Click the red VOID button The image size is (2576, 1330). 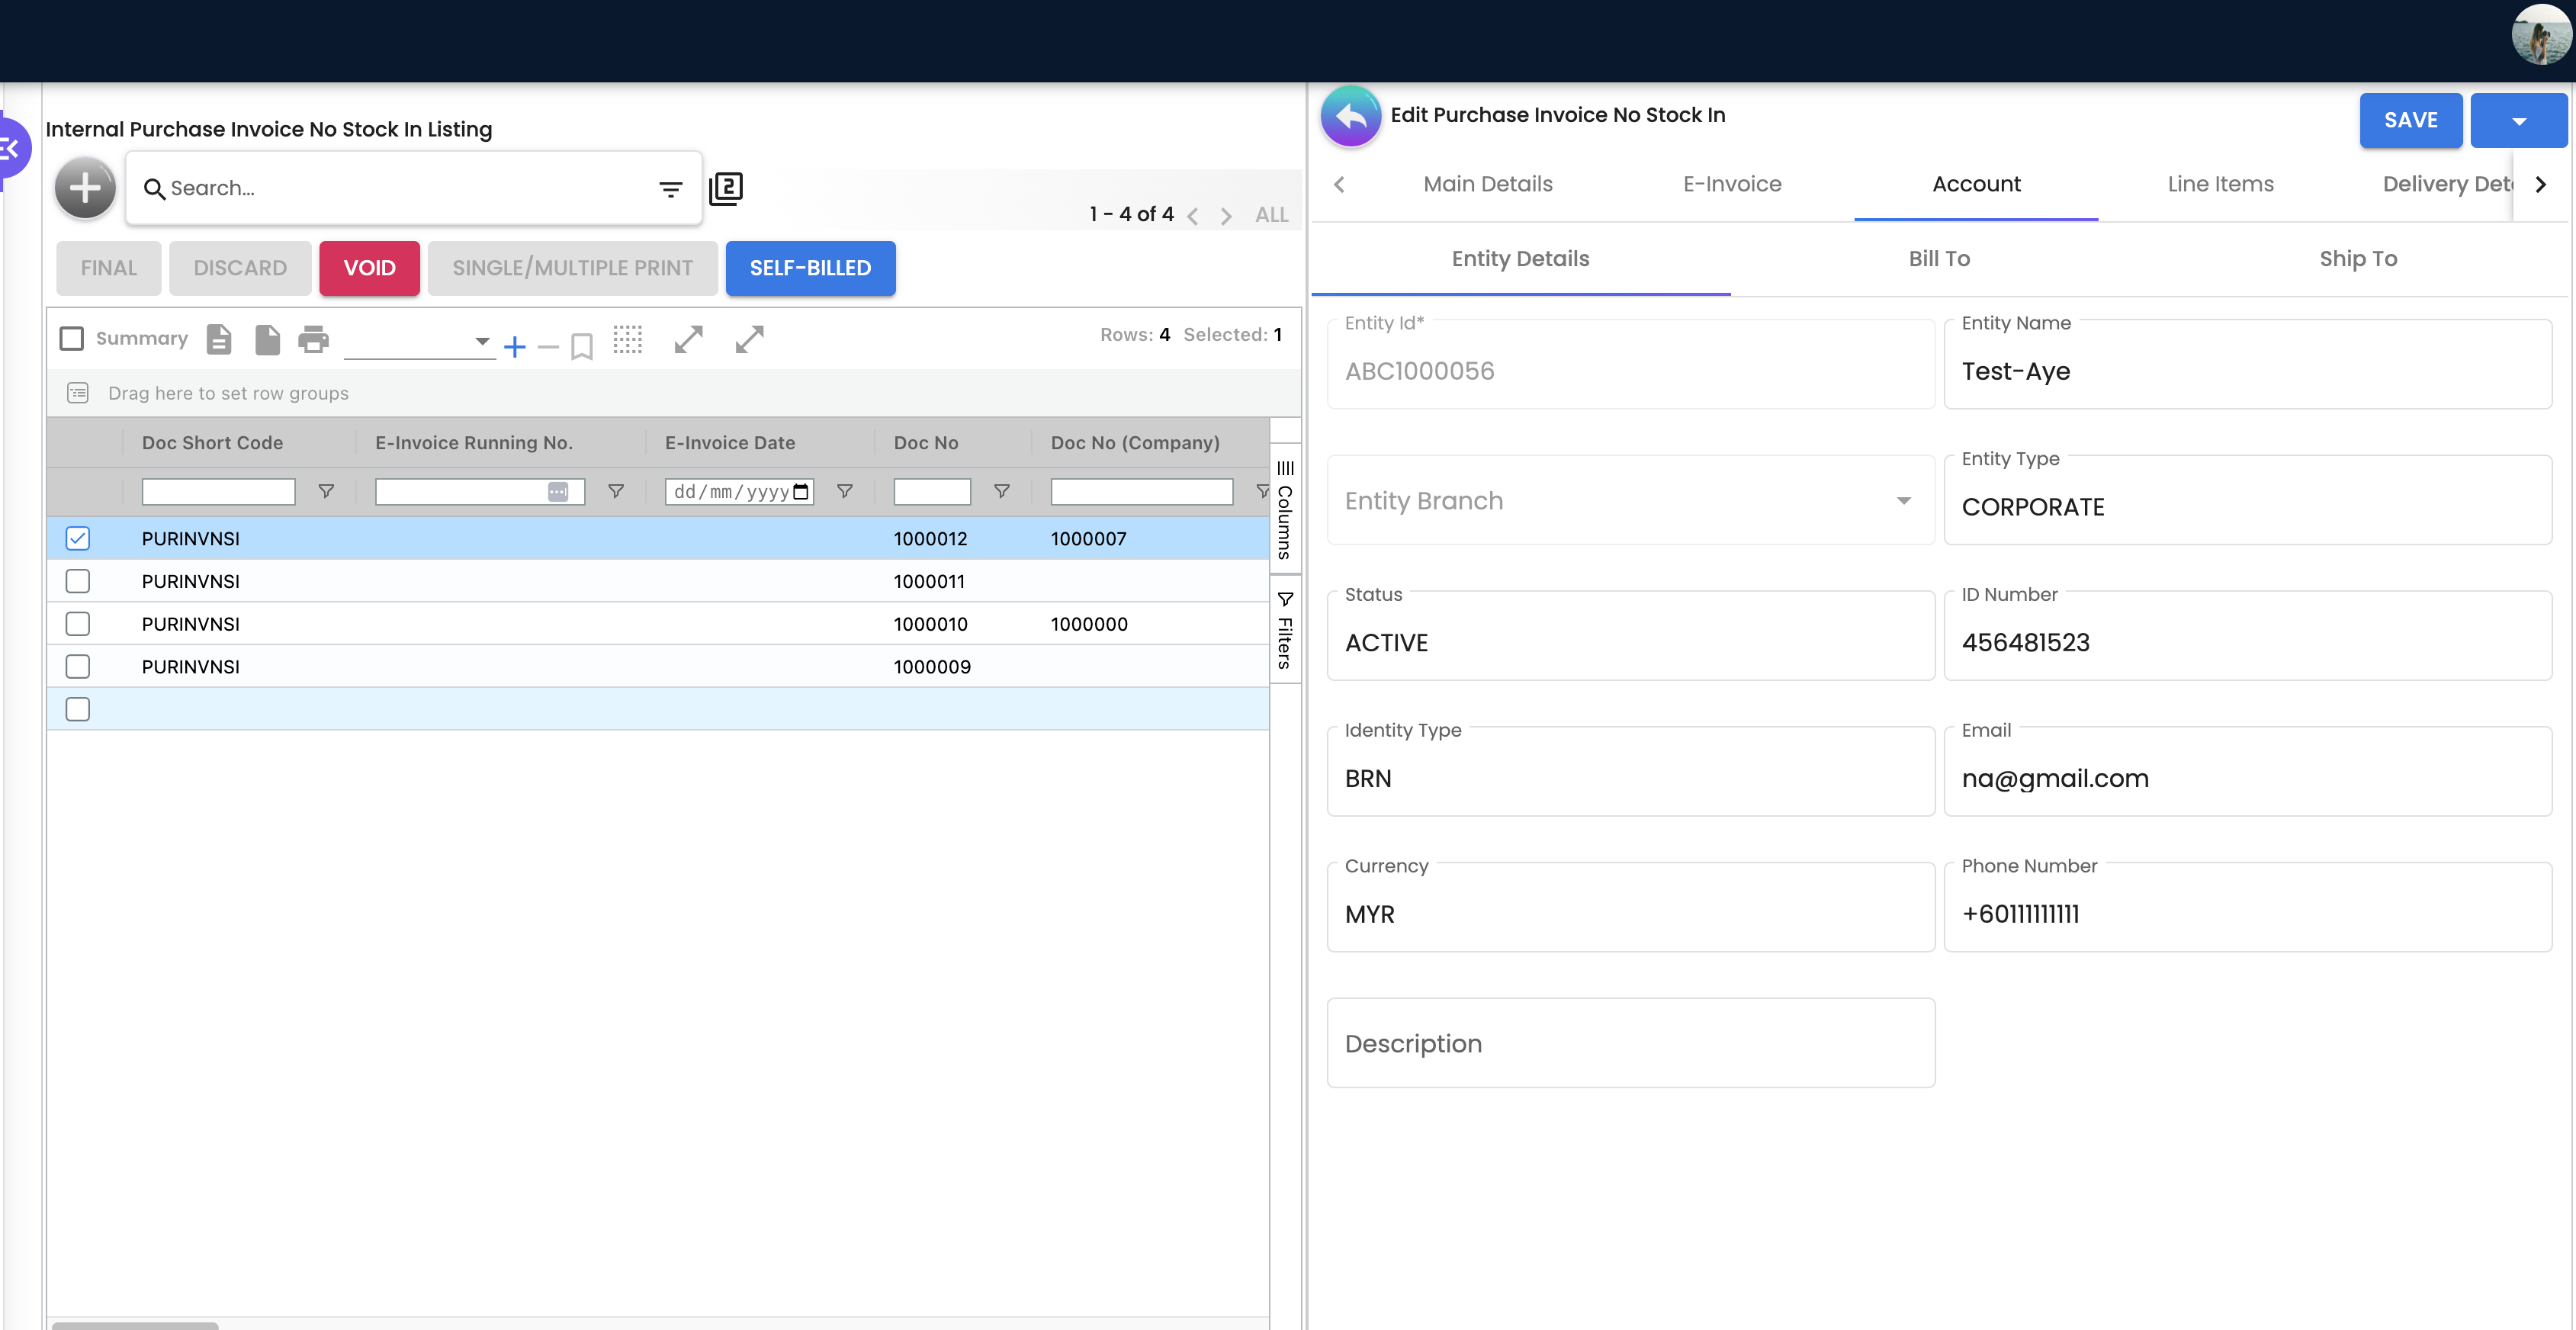[x=369, y=268]
